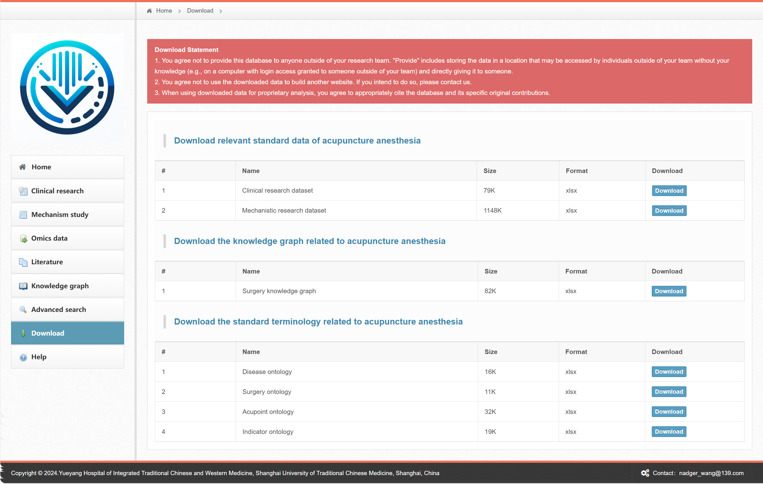
Task: Click the Literature documents icon
Action: 23,262
